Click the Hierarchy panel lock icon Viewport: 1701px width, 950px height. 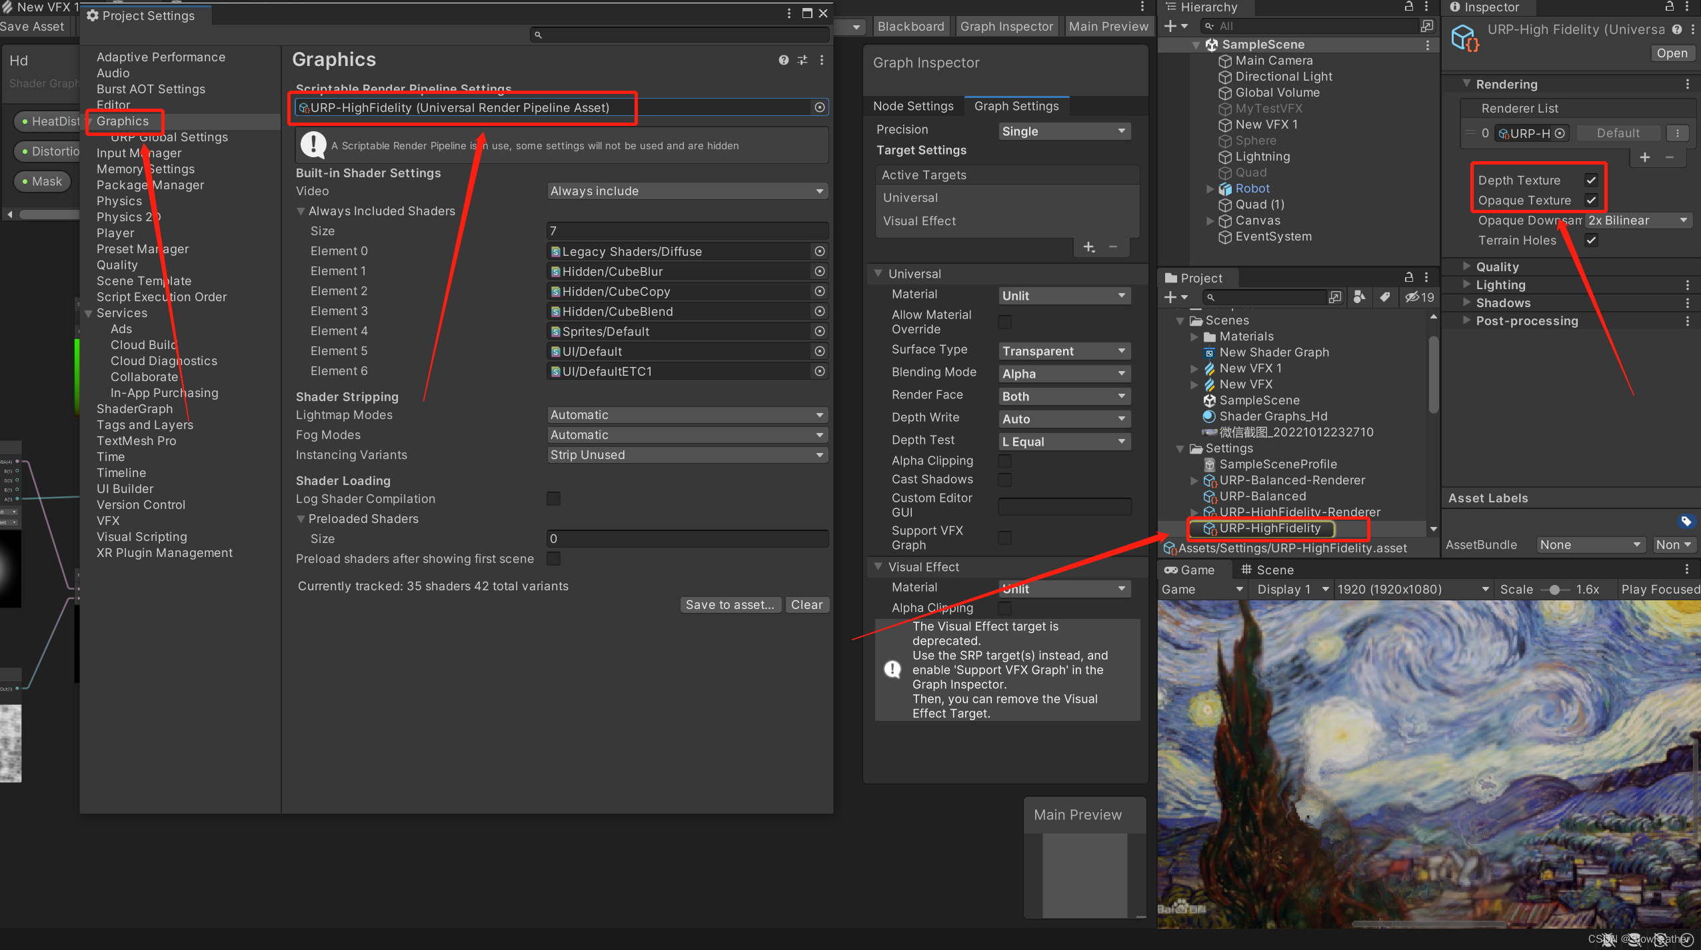click(1408, 7)
